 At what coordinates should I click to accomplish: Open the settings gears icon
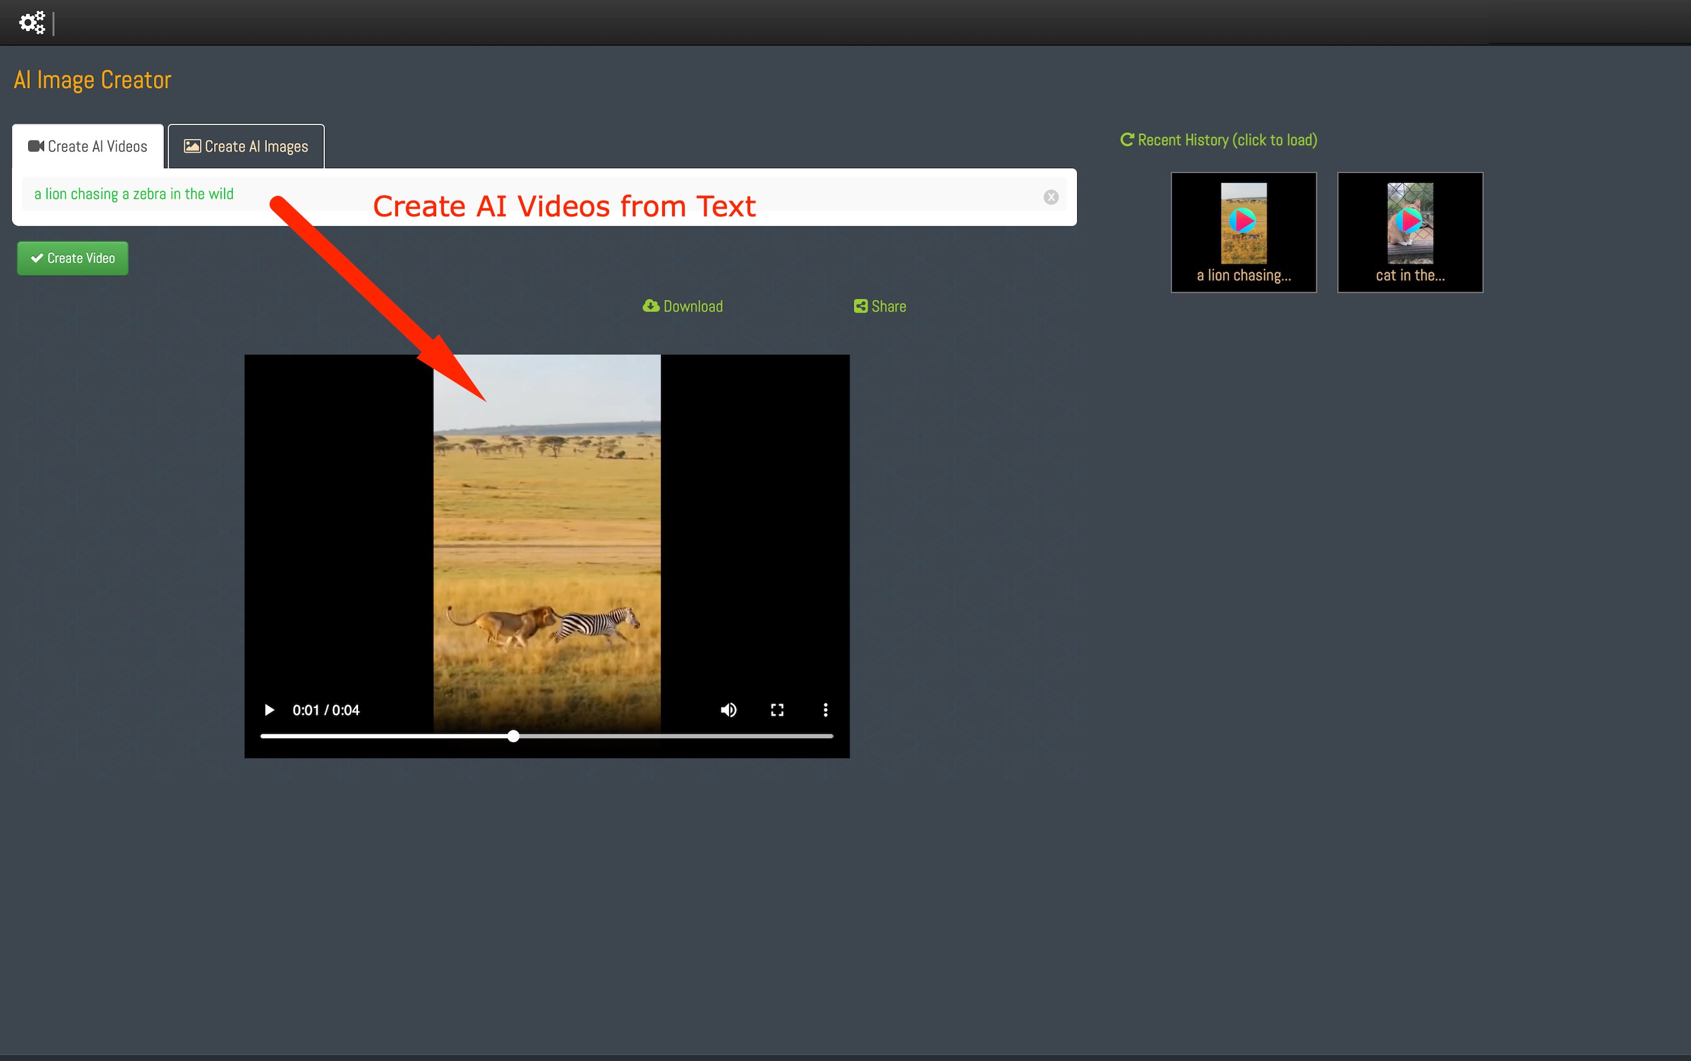click(x=32, y=22)
